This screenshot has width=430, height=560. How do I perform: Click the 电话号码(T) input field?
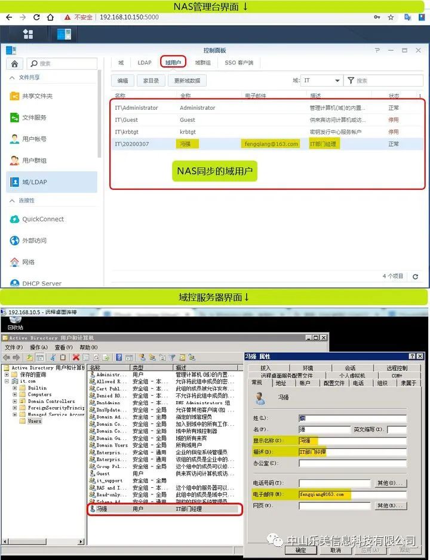pos(334,483)
